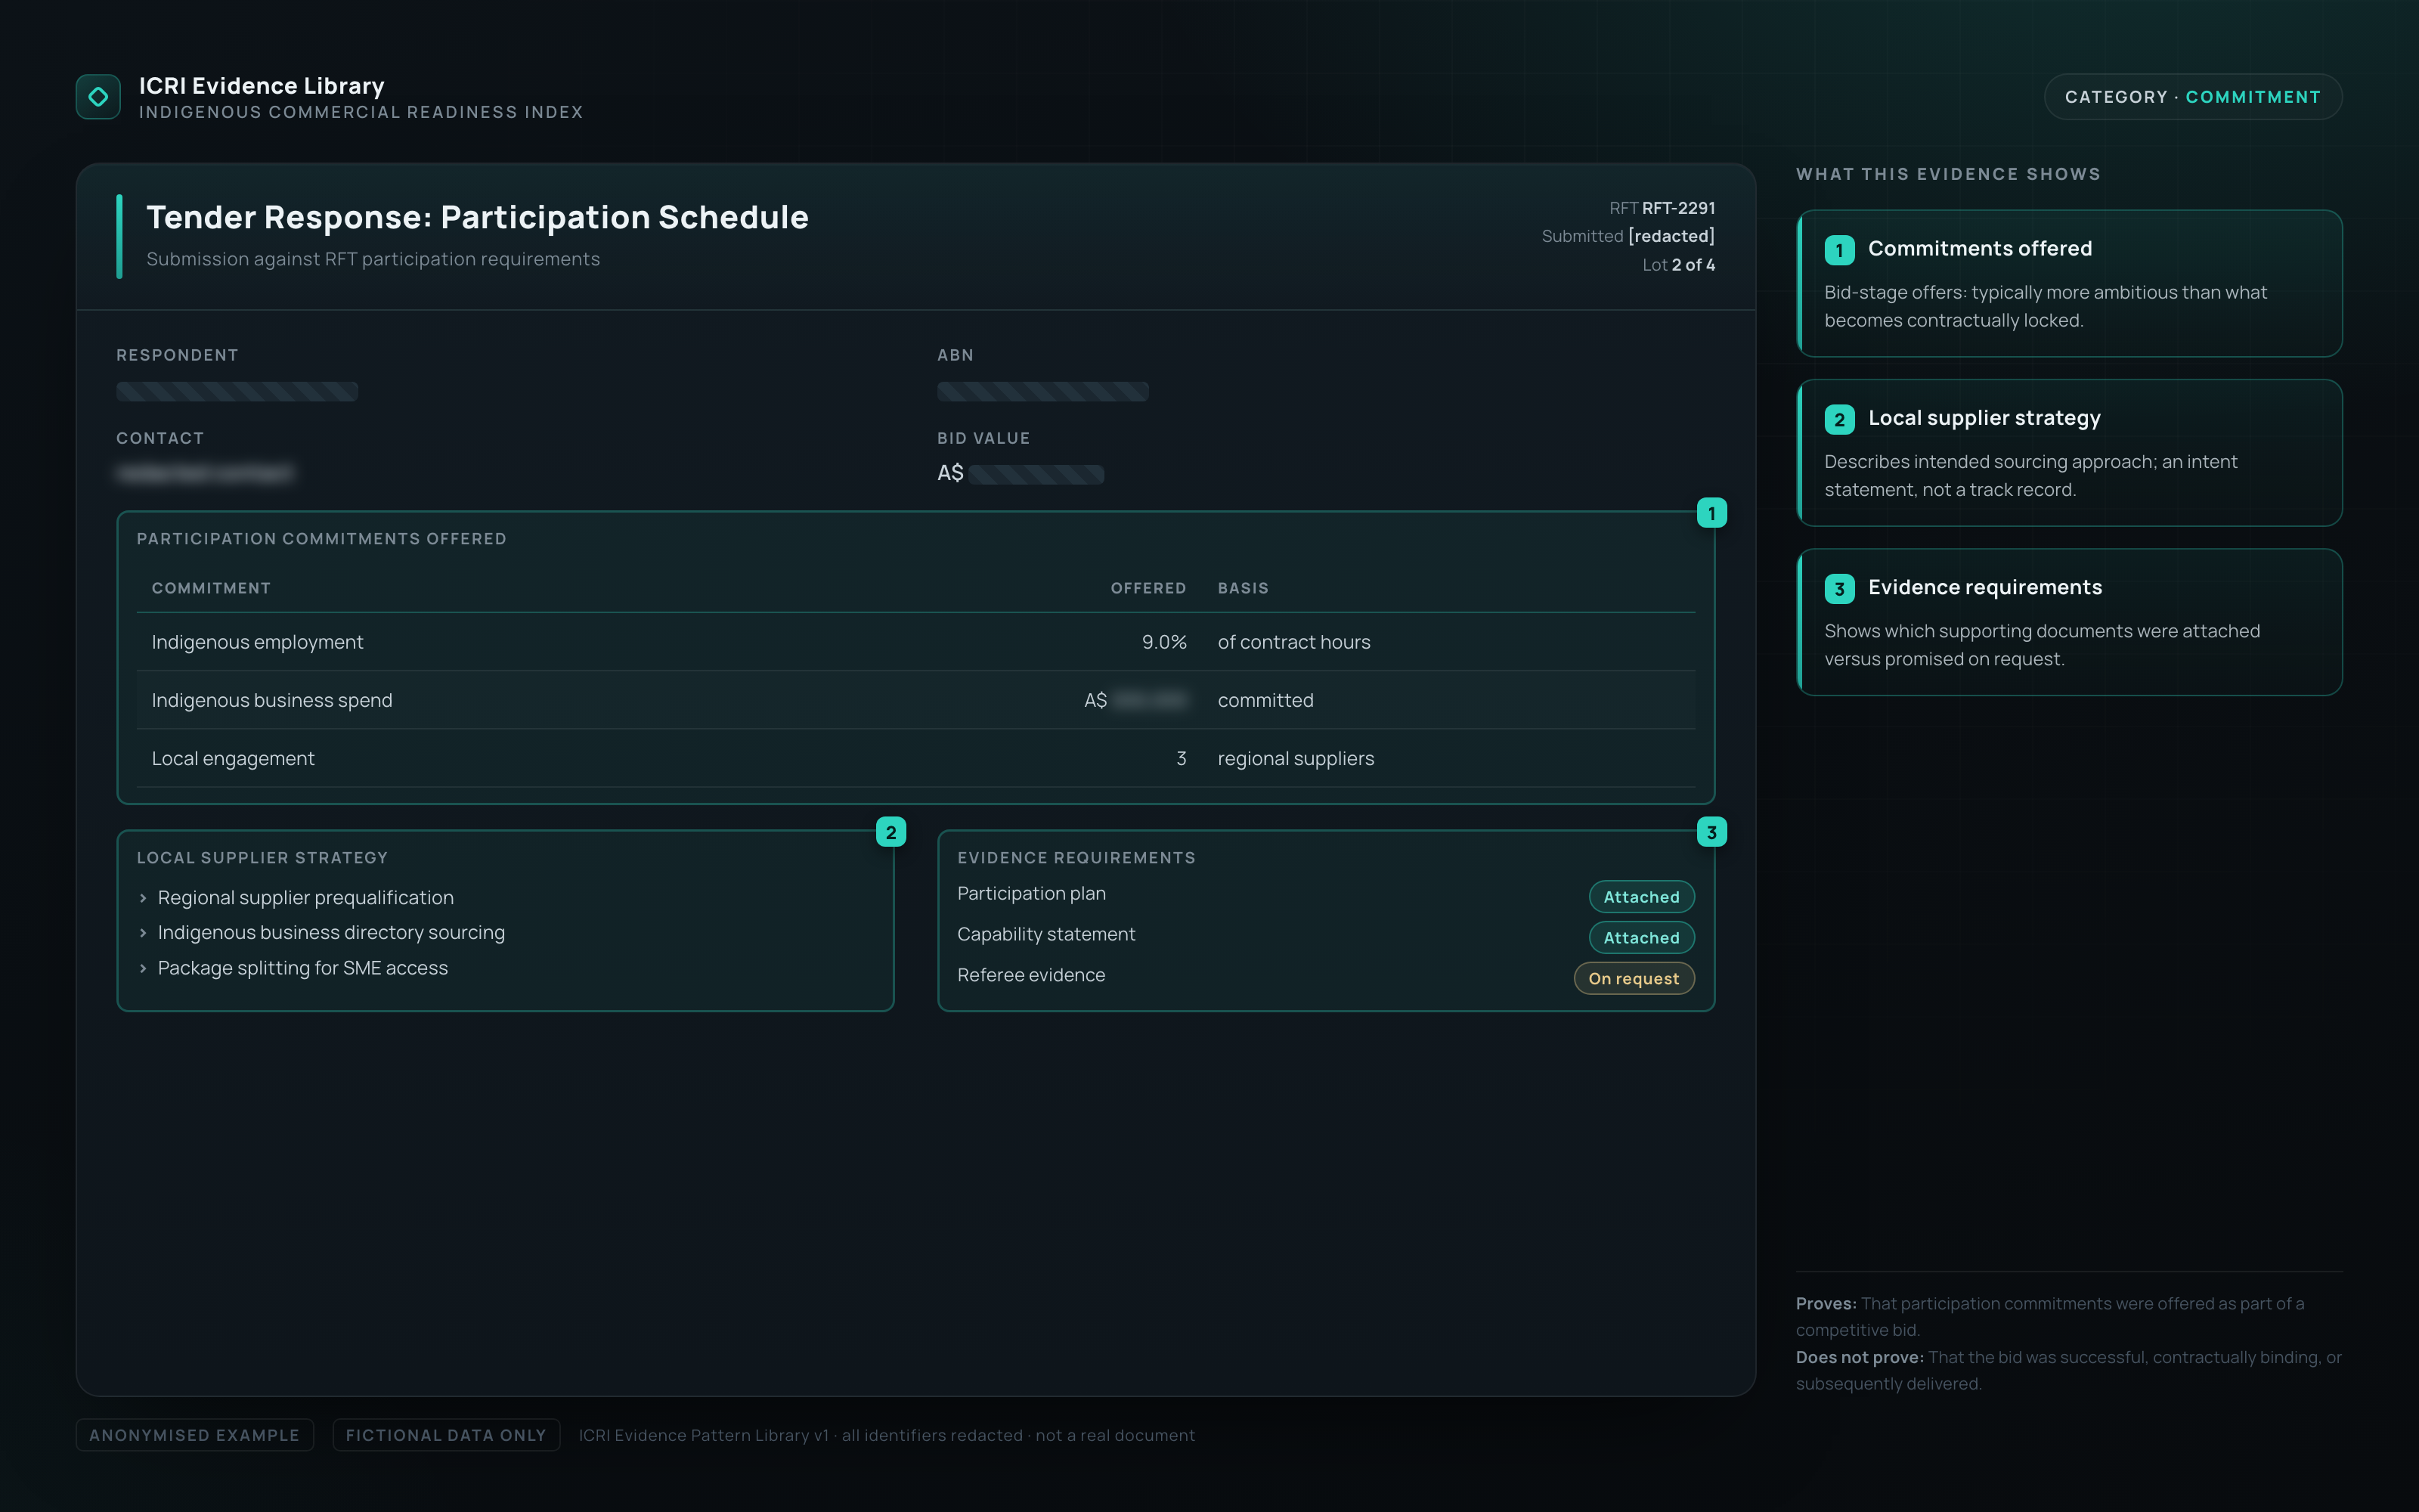Click the OFFERED column header
Viewport: 2419px width, 1512px height.
[1148, 588]
